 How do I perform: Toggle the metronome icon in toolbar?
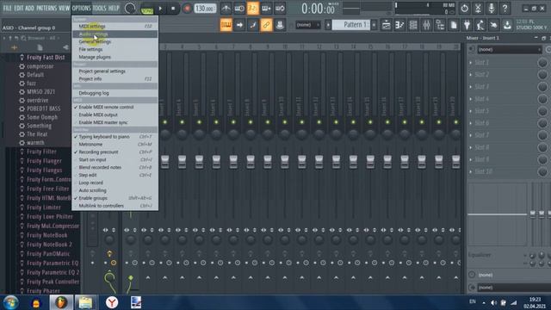click(x=226, y=8)
